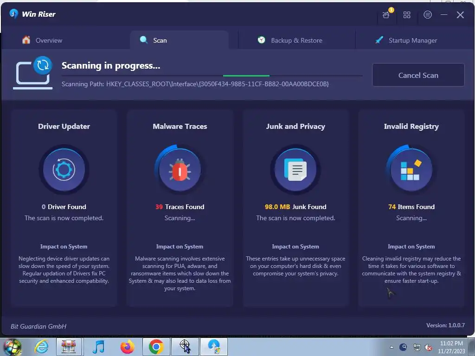Open the Backup & Restore tab
The width and height of the screenshot is (475, 356).
[x=290, y=40]
